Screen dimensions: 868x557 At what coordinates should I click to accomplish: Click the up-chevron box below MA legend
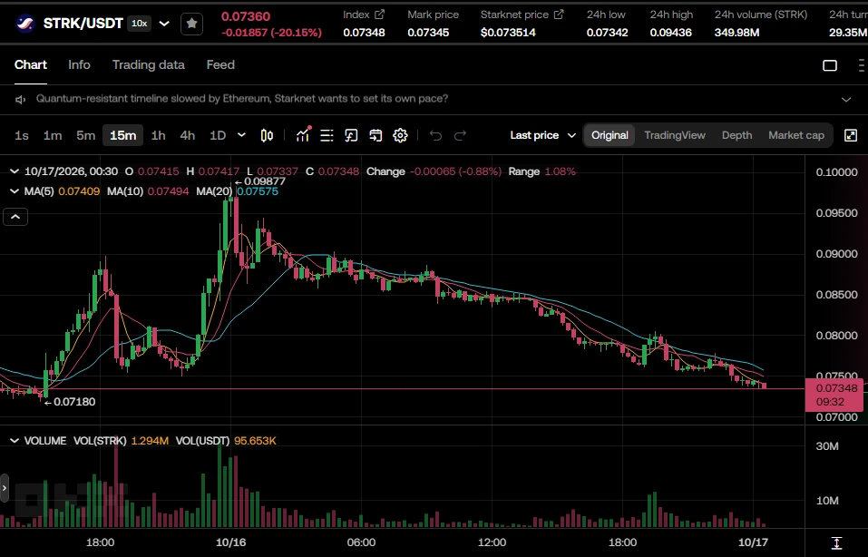point(15,217)
